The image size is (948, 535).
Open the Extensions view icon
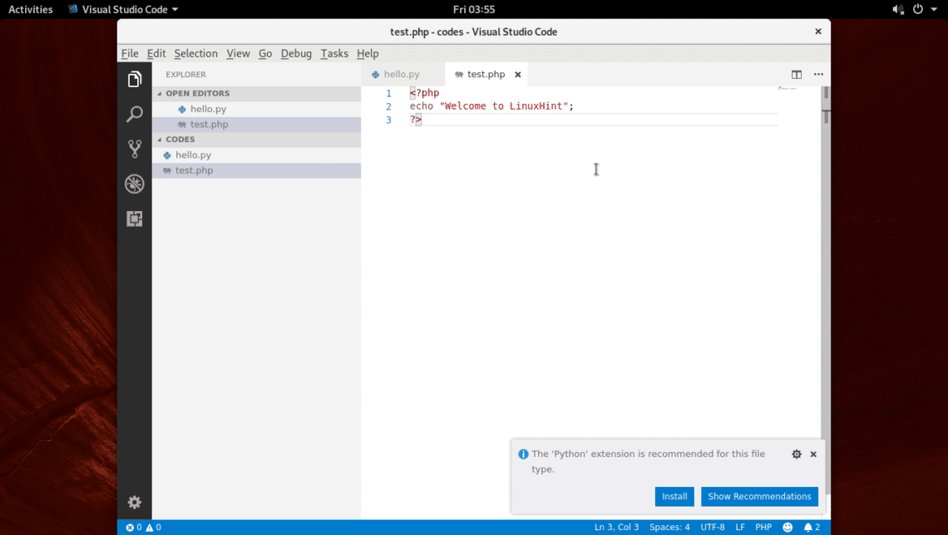click(134, 218)
